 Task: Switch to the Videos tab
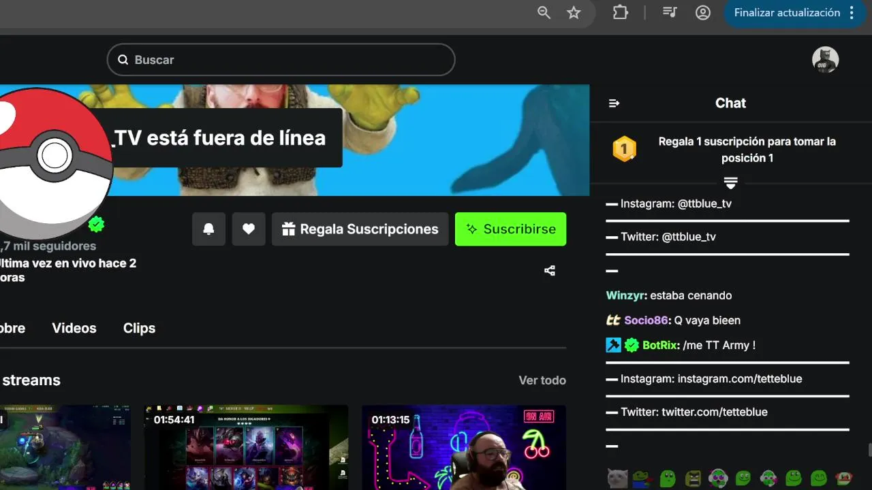point(74,328)
